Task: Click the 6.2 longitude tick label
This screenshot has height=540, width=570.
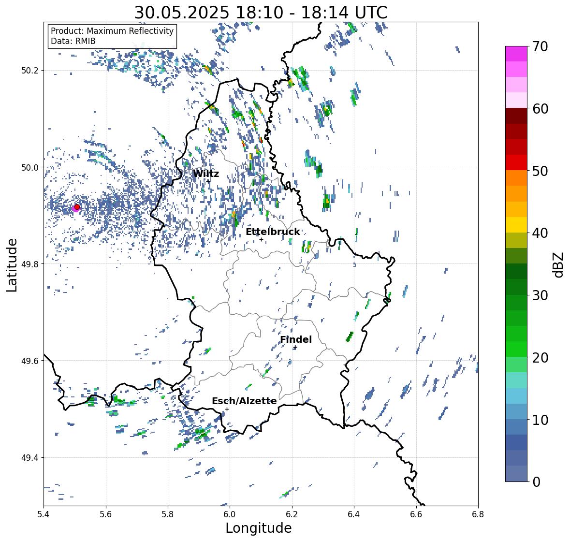Action: pyautogui.click(x=292, y=514)
